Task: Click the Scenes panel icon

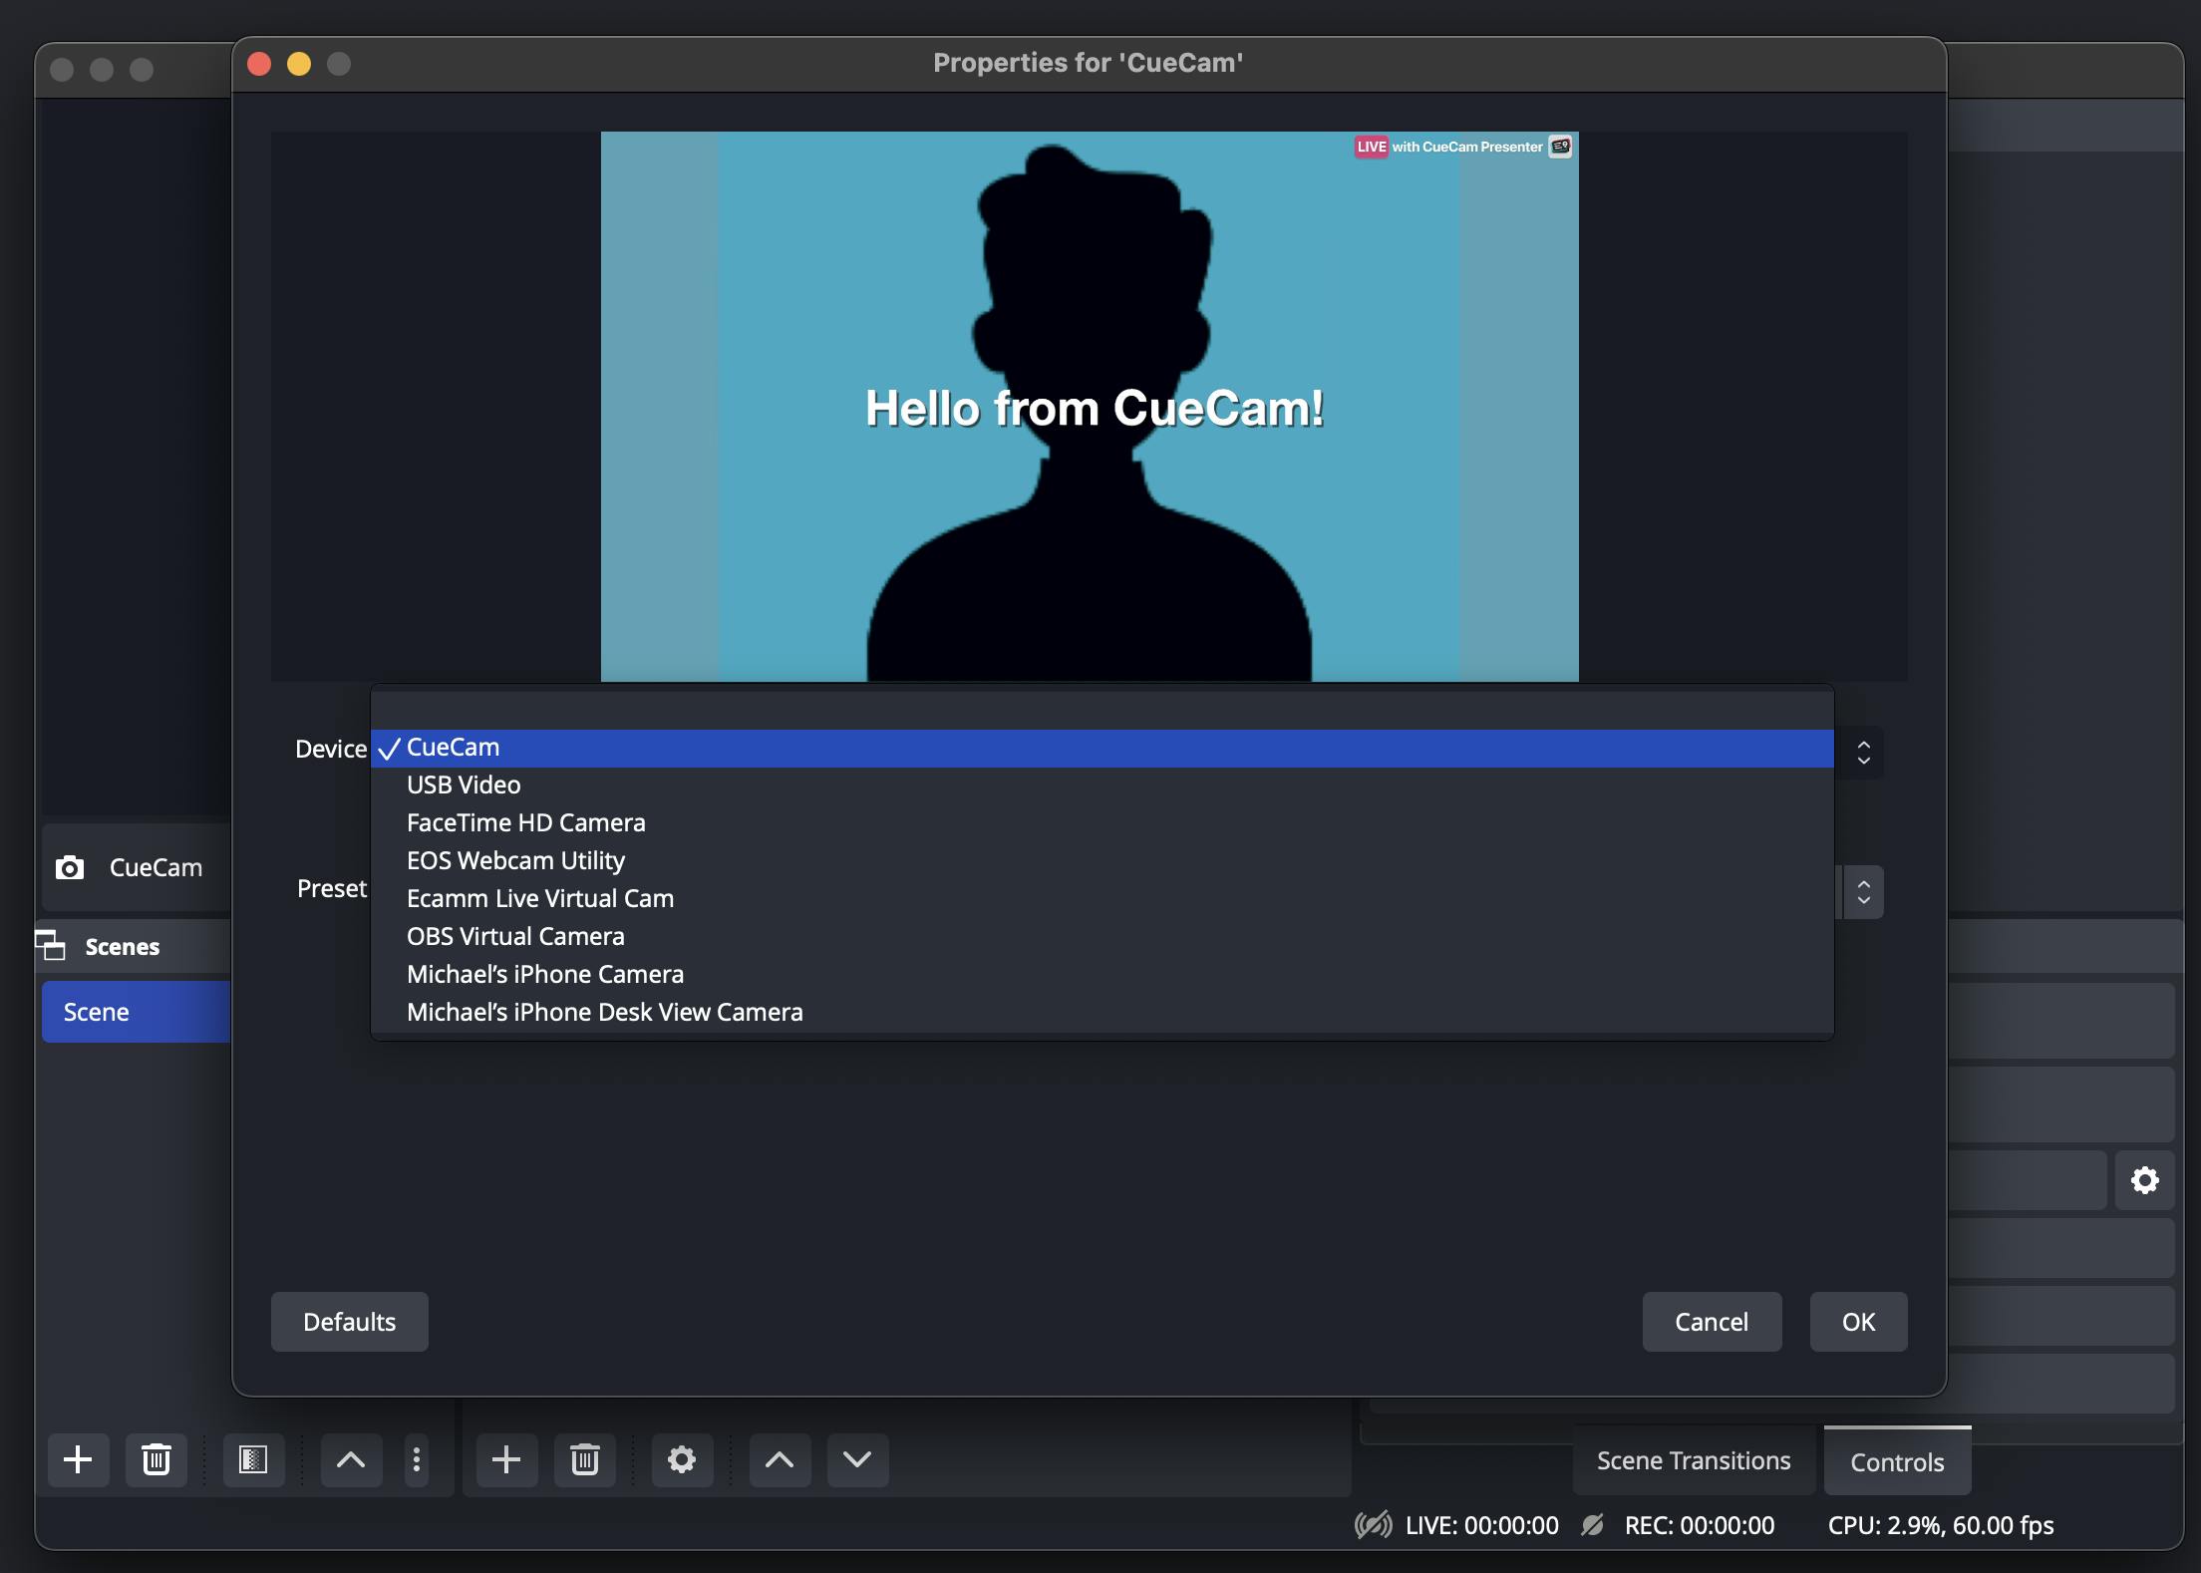Action: (51, 943)
